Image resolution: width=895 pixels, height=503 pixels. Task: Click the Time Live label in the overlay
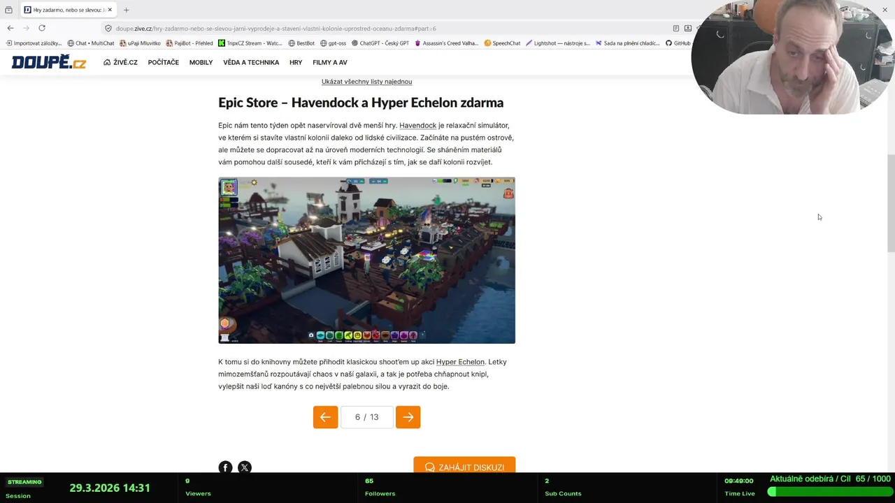pos(740,493)
